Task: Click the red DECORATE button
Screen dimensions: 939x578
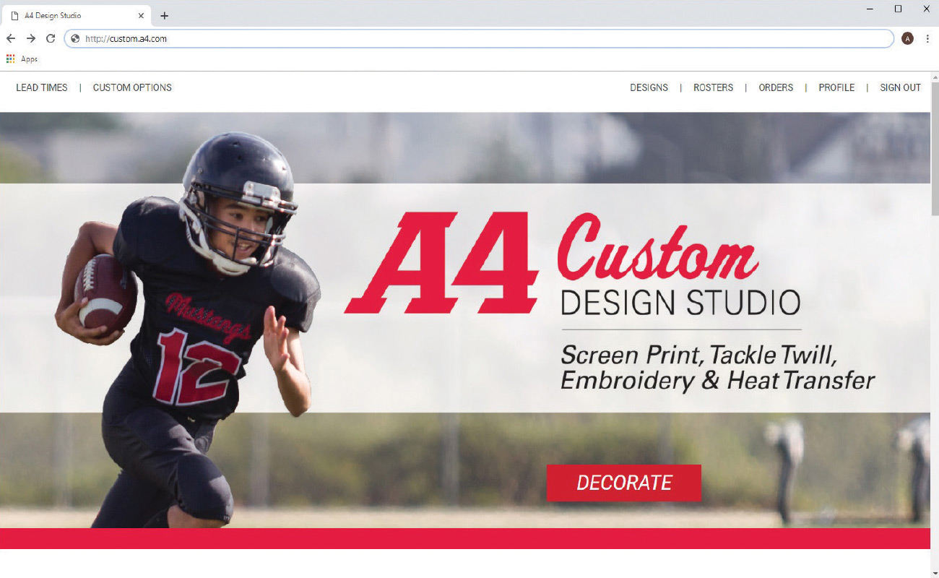Action: coord(624,483)
